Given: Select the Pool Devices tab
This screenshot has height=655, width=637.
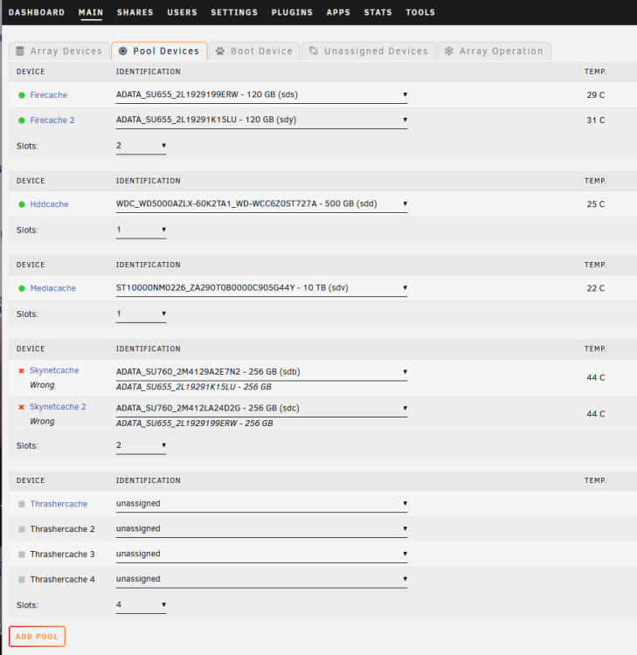Looking at the screenshot, I should point(159,51).
